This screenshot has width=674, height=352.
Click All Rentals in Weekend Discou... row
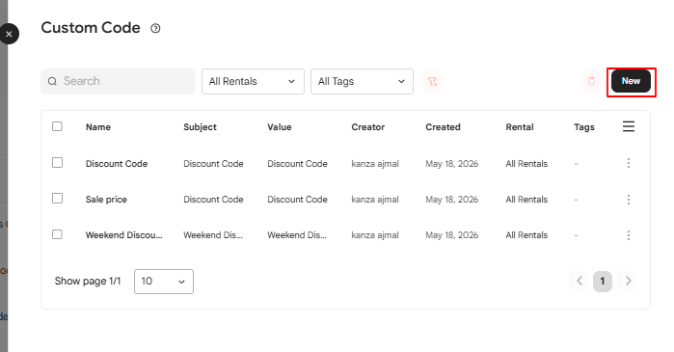point(526,235)
